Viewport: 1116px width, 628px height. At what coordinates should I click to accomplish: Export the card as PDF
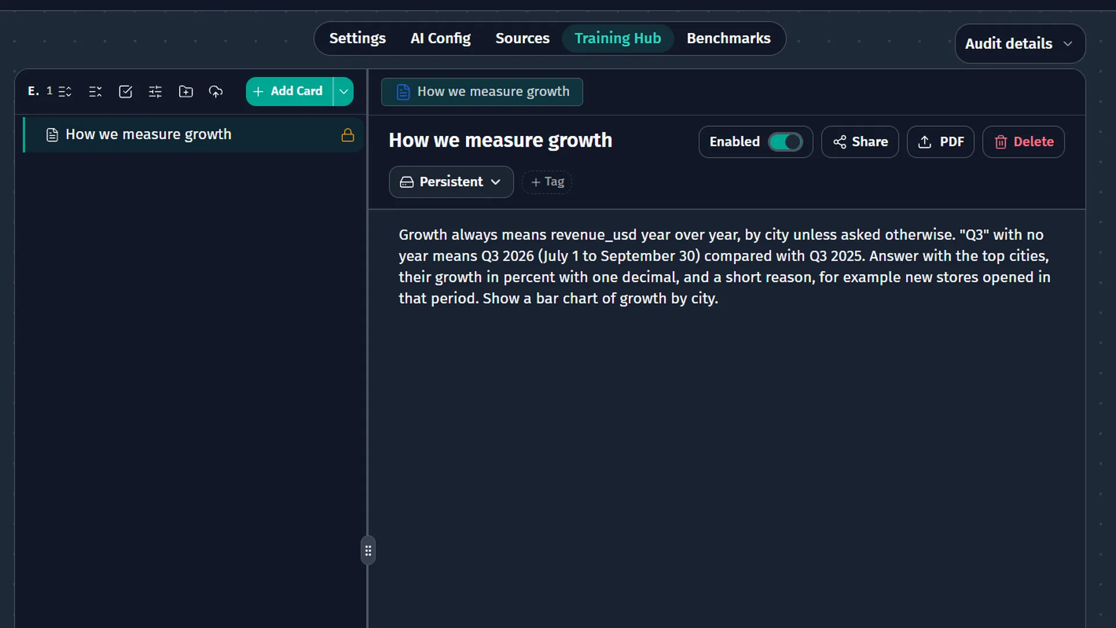coord(940,142)
